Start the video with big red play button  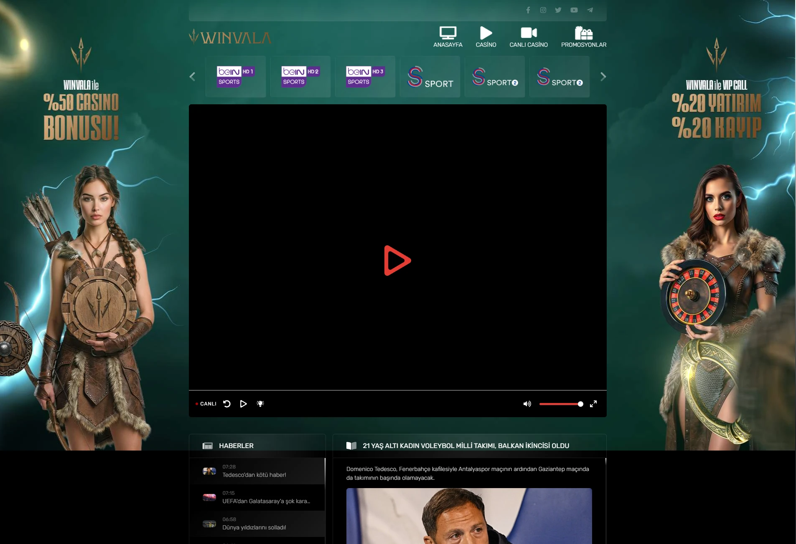[x=397, y=260]
